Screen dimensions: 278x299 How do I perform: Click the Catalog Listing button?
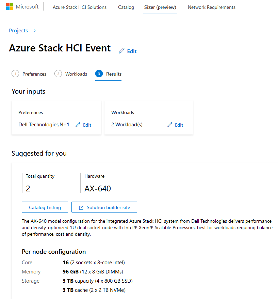45,207
